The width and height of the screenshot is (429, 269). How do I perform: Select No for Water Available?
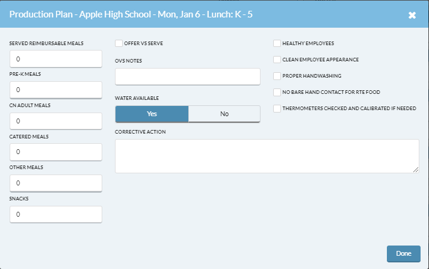pyautogui.click(x=224, y=114)
